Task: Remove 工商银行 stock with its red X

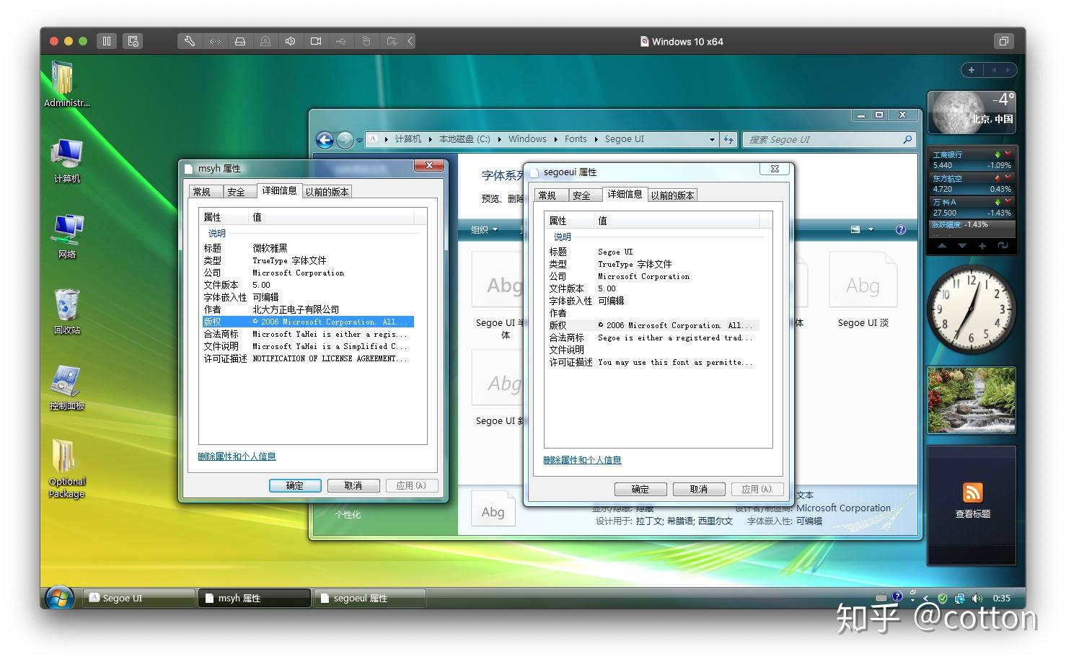Action: click(1008, 154)
